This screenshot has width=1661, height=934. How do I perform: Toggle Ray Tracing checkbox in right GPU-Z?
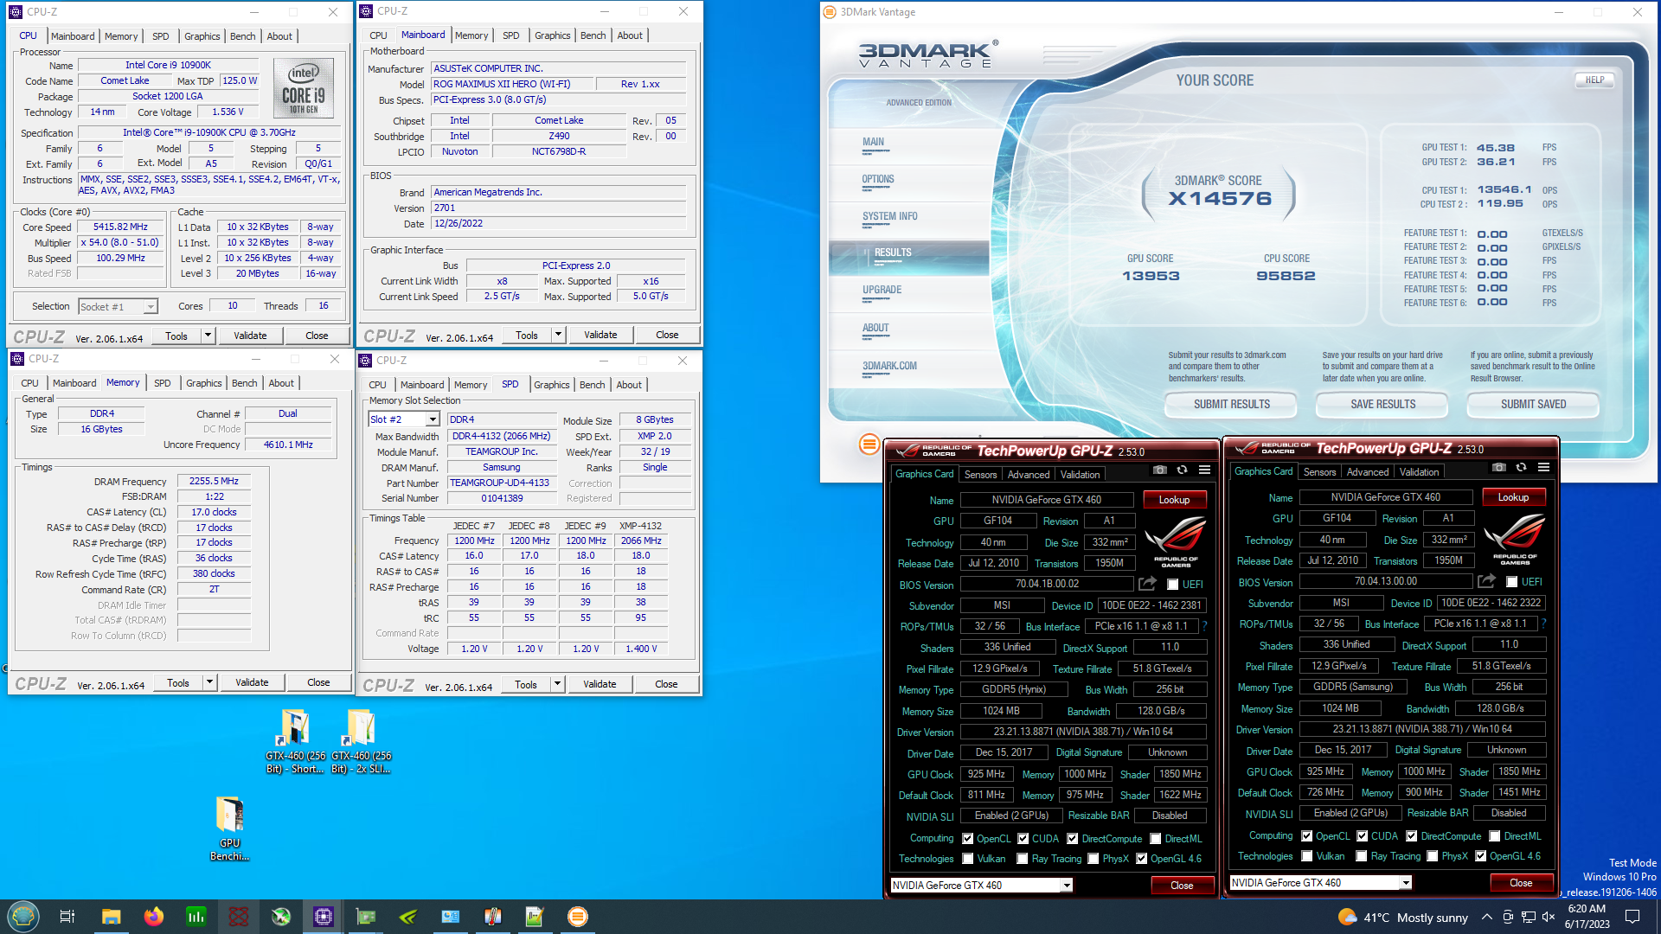click(x=1363, y=856)
